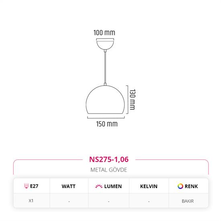Click the 150 mm width bracket
Image resolution: width=221 pixels, height=221 pixels.
coord(106,117)
